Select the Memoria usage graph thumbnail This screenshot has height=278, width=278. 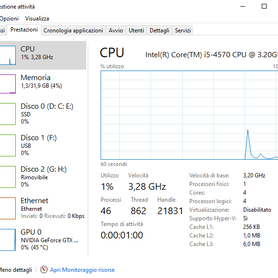coord(8,84)
